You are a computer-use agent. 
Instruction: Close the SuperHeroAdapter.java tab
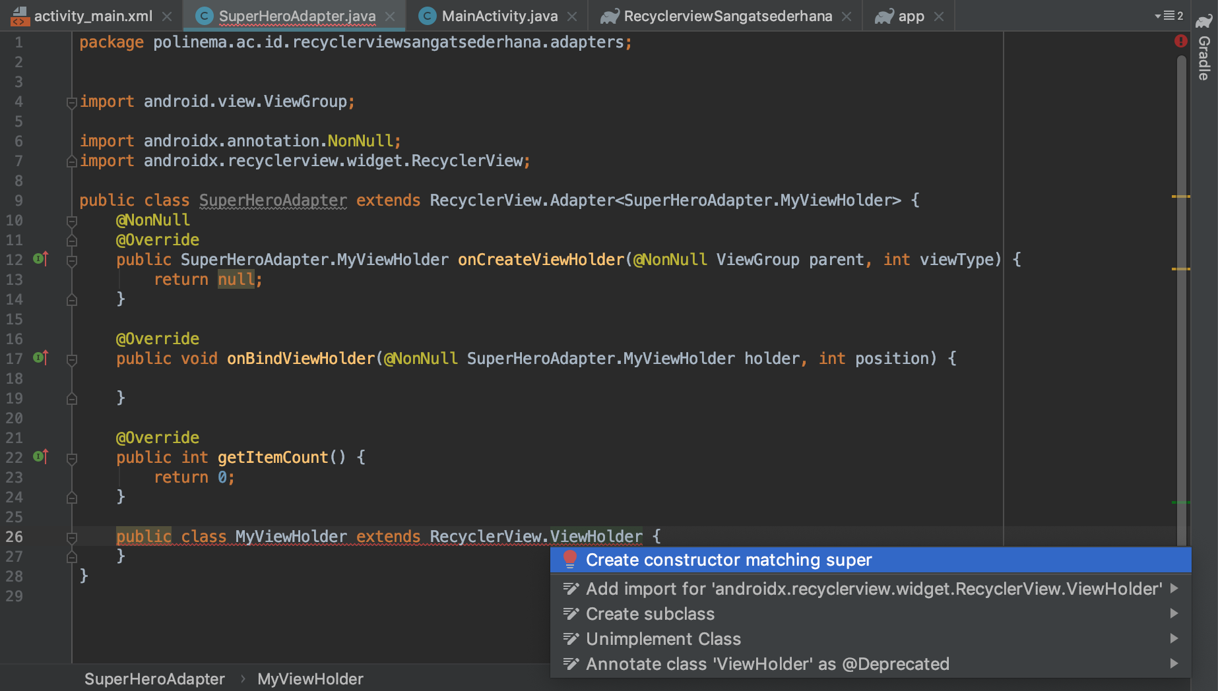(390, 16)
